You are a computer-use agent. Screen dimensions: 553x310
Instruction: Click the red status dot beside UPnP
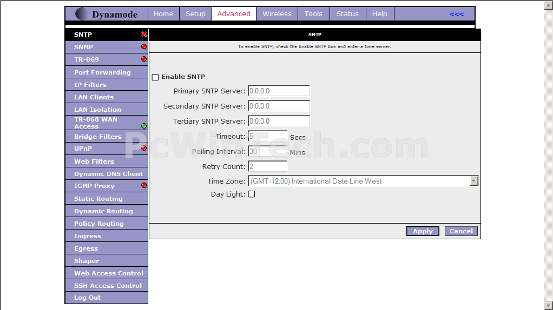144,148
